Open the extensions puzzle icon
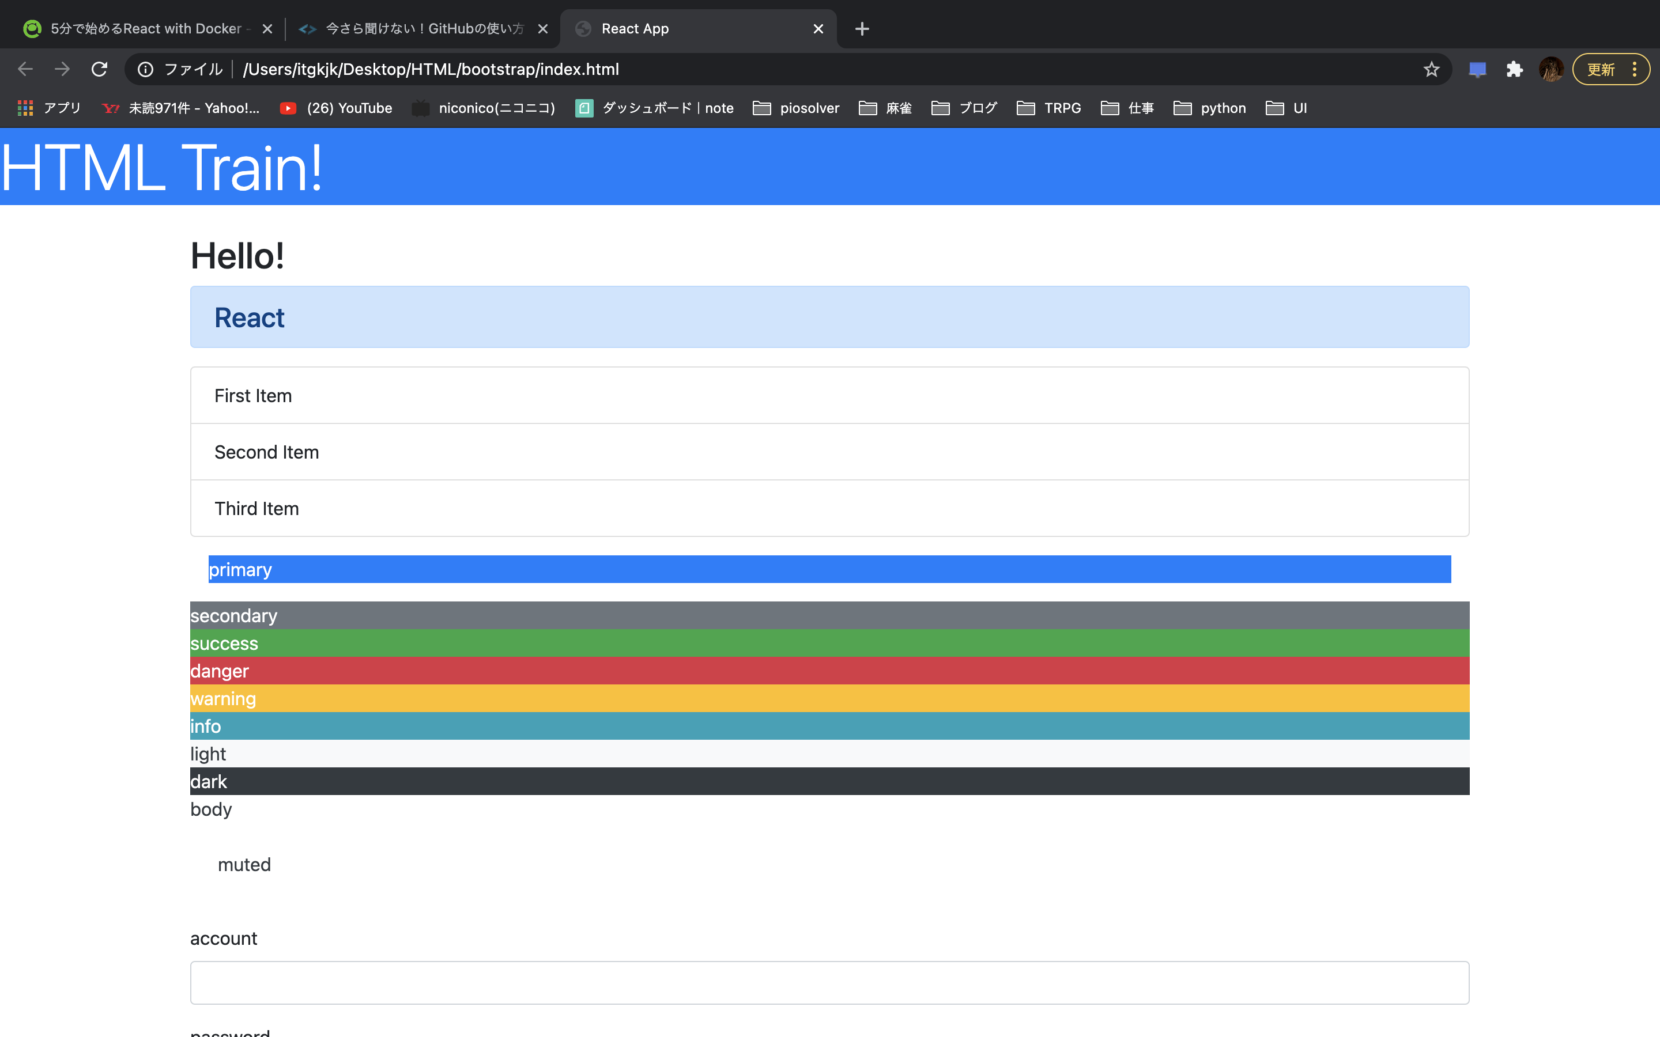1660x1037 pixels. pyautogui.click(x=1514, y=69)
